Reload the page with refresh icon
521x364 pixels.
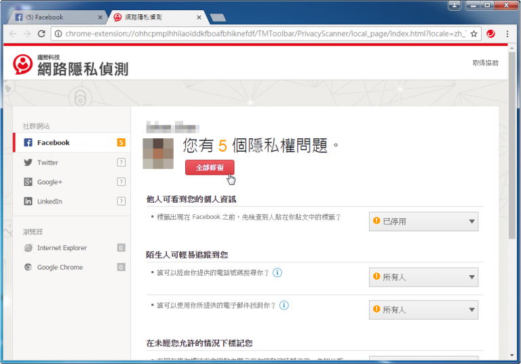pyautogui.click(x=41, y=33)
